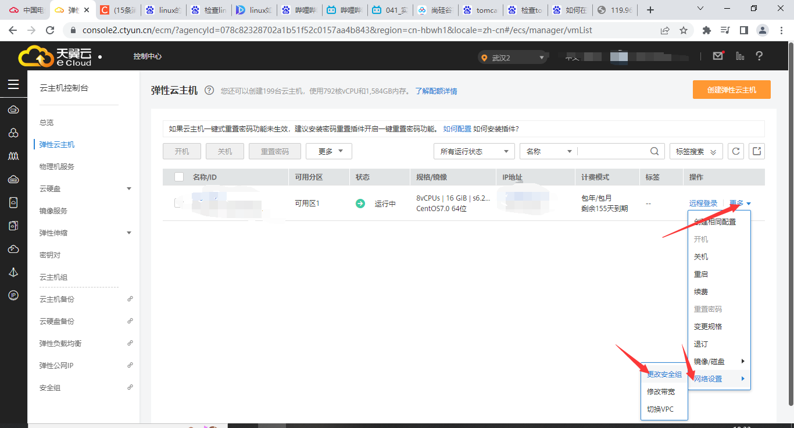Click the bar chart icon in top bar
794x428 pixels.
[x=740, y=56]
